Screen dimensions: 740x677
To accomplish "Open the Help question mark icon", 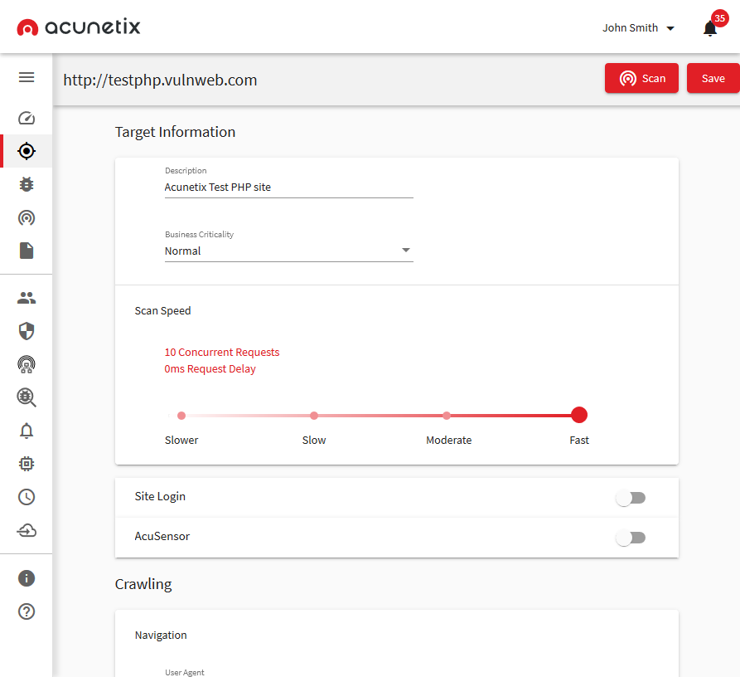I will coord(27,611).
